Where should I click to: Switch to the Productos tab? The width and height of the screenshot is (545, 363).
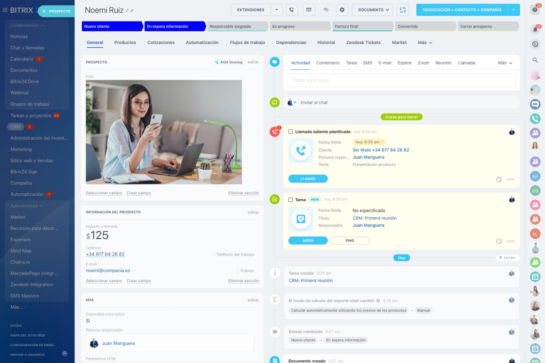[x=125, y=43]
